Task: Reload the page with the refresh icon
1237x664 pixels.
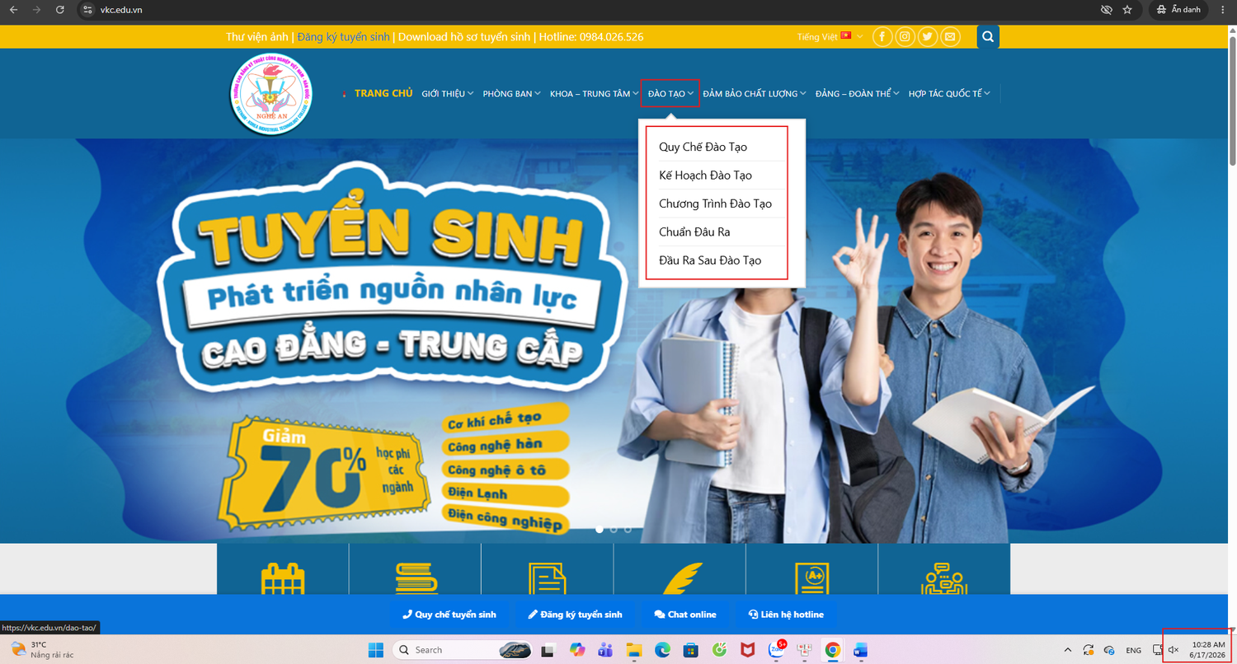Action: click(59, 10)
